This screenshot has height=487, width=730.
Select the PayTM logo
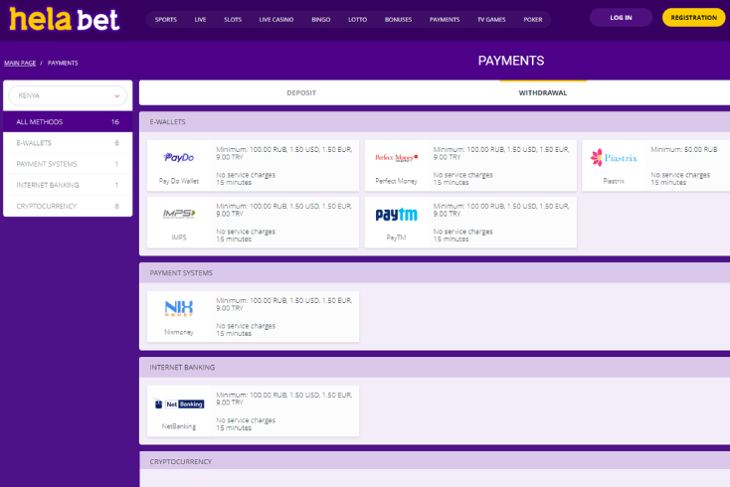click(x=396, y=215)
